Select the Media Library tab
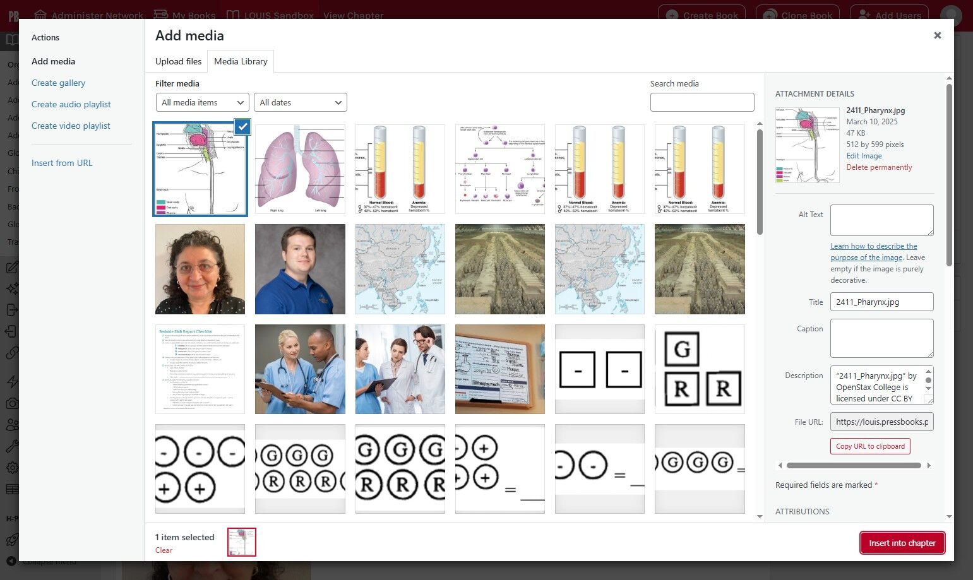The image size is (973, 580). [241, 61]
